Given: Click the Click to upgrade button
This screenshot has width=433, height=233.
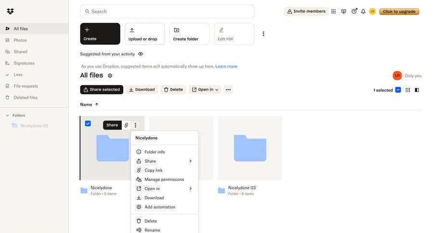Looking at the screenshot, I should point(399,12).
